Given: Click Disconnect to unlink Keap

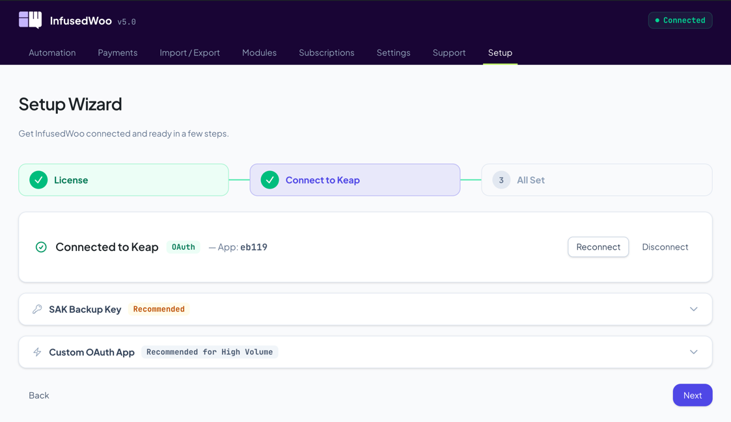Looking at the screenshot, I should pos(665,247).
